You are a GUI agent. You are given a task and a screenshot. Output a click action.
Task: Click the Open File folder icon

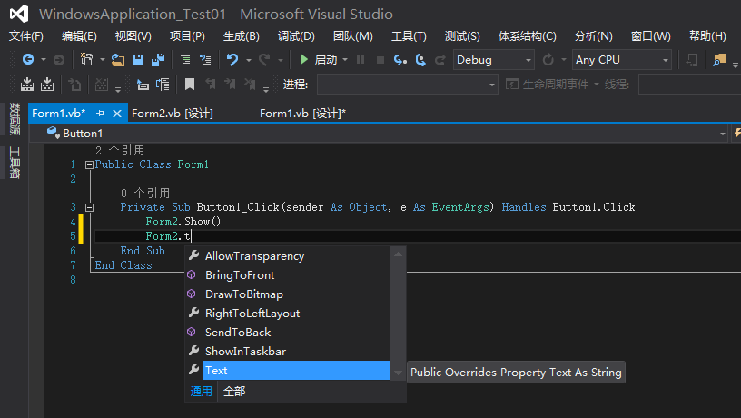pyautogui.click(x=118, y=60)
